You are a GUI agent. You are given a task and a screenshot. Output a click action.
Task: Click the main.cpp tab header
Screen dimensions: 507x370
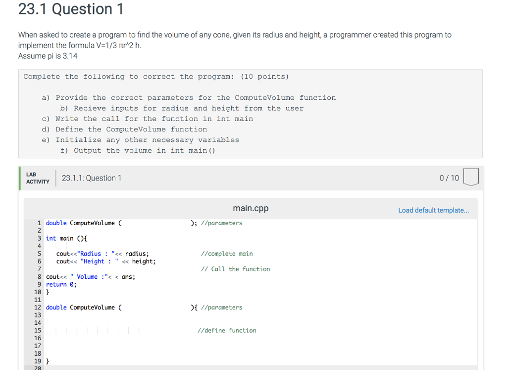[251, 208]
